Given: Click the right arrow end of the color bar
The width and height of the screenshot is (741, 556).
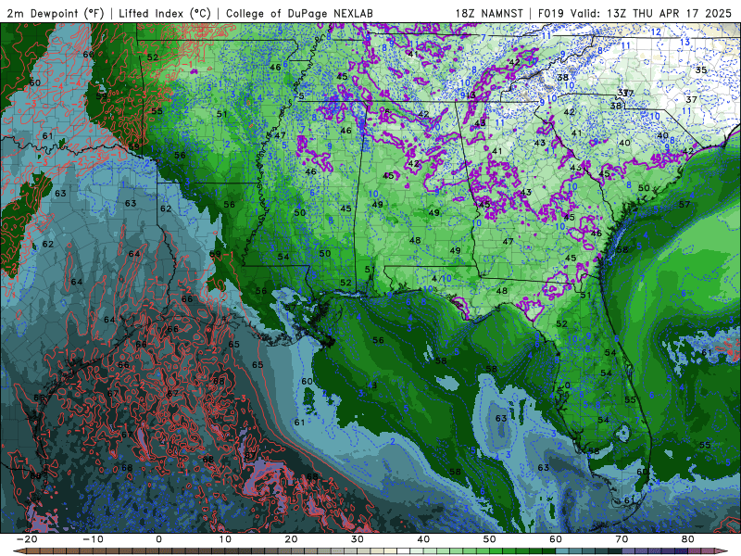Looking at the screenshot, I should click(x=722, y=550).
